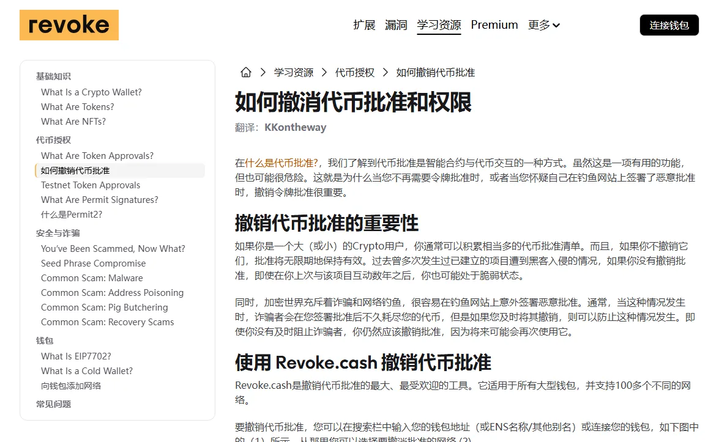Open Common Scam: Malware article
Screen dimensions: 719x442
coord(92,278)
